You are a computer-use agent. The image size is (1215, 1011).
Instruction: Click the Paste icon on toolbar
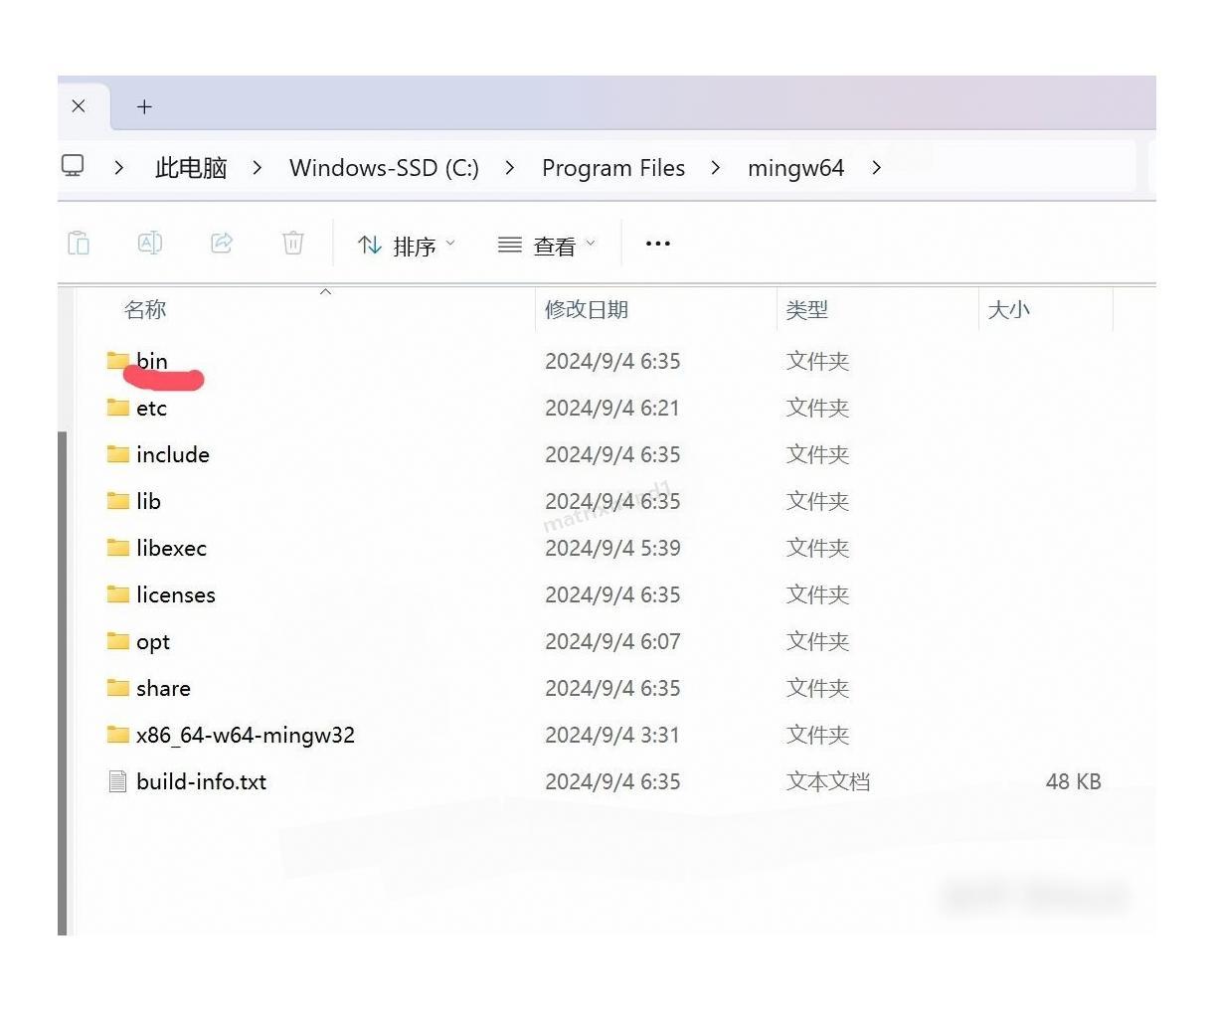(x=79, y=243)
